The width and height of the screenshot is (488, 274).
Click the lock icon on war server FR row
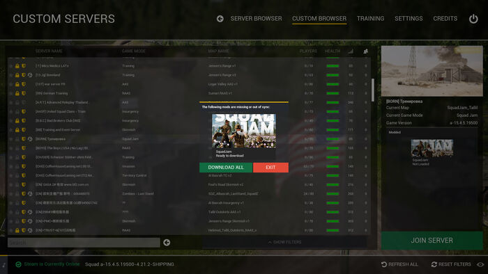coord(17,84)
